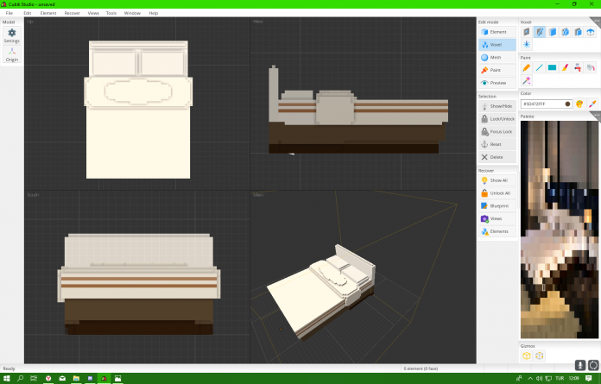Switch edit mode to Element
The image size is (601, 384).
(x=497, y=32)
